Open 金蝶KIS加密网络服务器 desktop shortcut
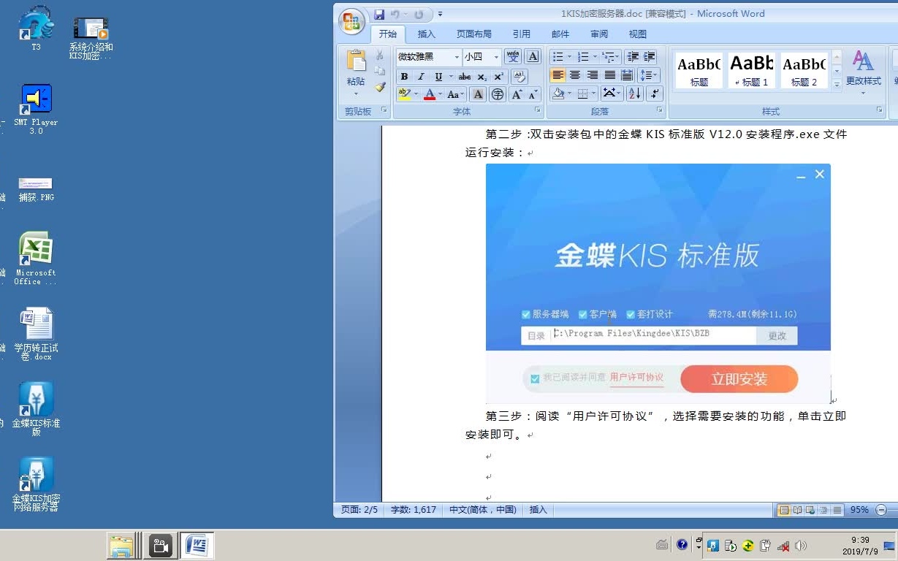Screen dimensions: 898x561 point(36,484)
